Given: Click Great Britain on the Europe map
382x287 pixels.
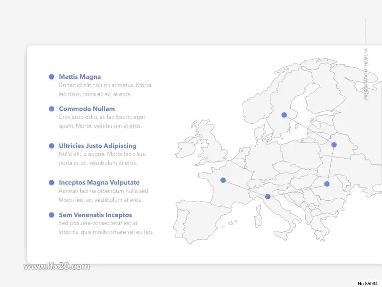Looking at the screenshot, I should (211, 143).
